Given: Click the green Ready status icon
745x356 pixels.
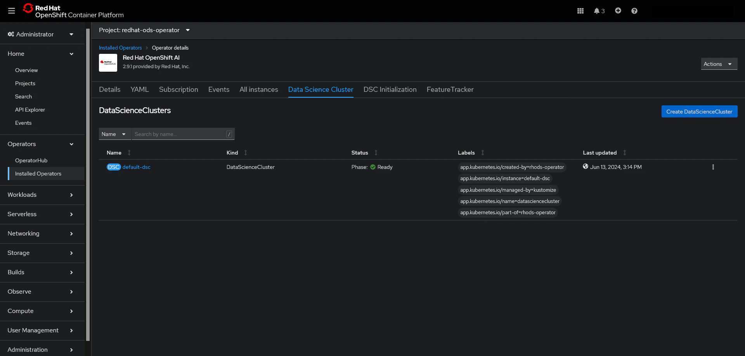Looking at the screenshot, I should point(373,167).
